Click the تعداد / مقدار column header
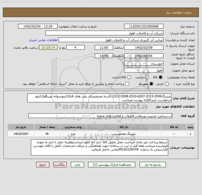Viewport: 202px width, 195px height. coord(47,127)
